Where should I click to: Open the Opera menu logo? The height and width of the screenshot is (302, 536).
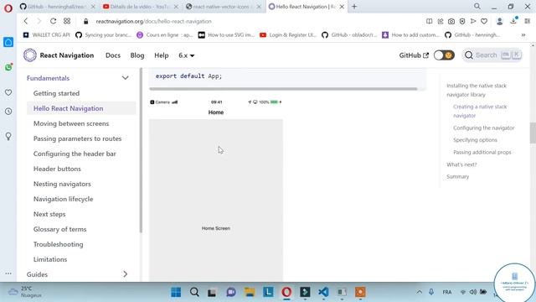point(8,8)
